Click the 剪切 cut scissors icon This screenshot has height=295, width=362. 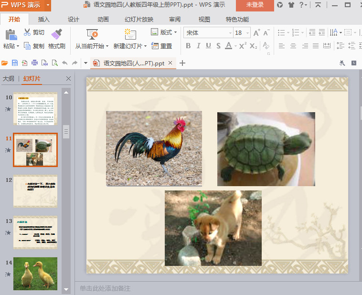coord(27,32)
